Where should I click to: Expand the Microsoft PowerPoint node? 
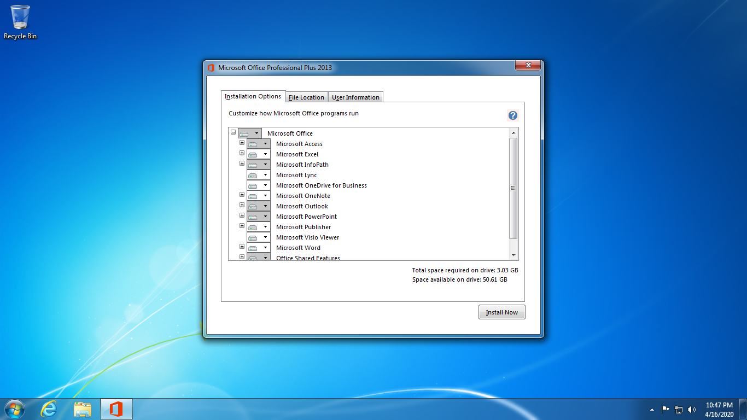pyautogui.click(x=242, y=215)
